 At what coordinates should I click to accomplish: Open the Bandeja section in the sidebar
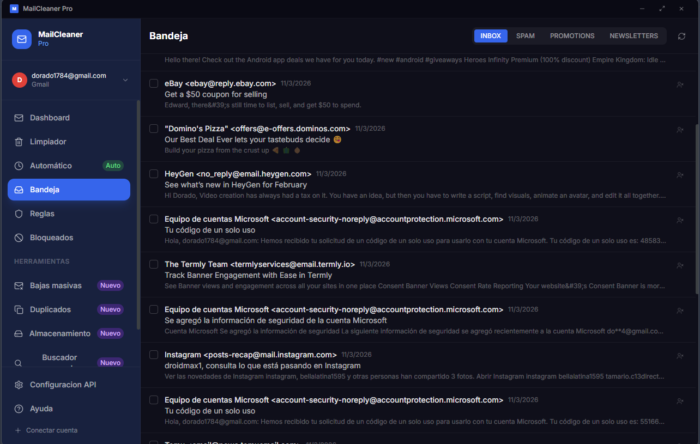pos(69,190)
